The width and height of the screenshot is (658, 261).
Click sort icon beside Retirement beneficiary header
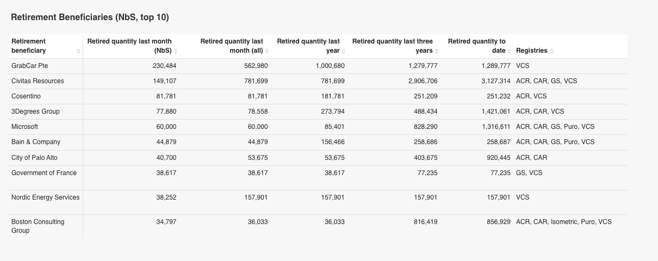pos(78,51)
